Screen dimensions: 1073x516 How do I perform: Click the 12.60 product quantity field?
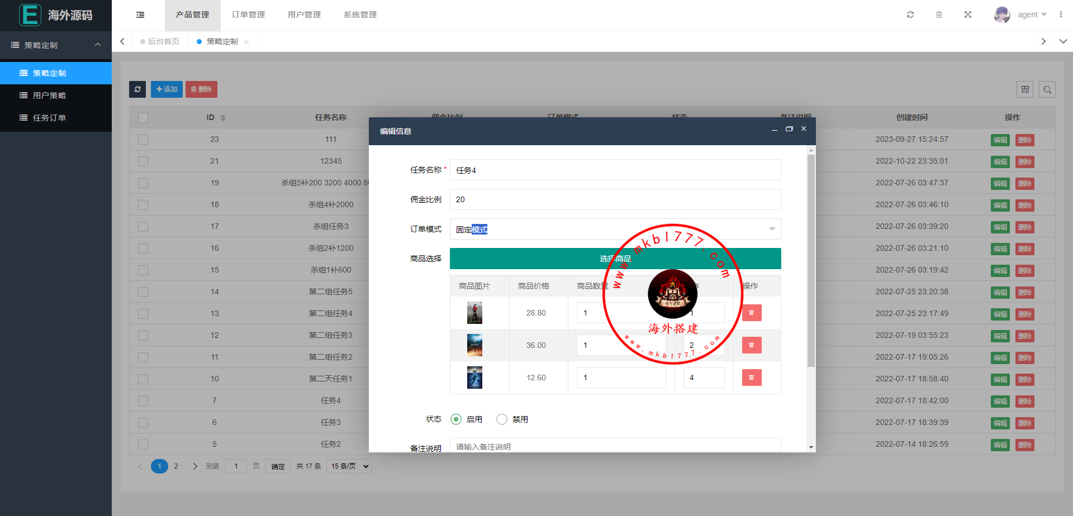pos(621,378)
